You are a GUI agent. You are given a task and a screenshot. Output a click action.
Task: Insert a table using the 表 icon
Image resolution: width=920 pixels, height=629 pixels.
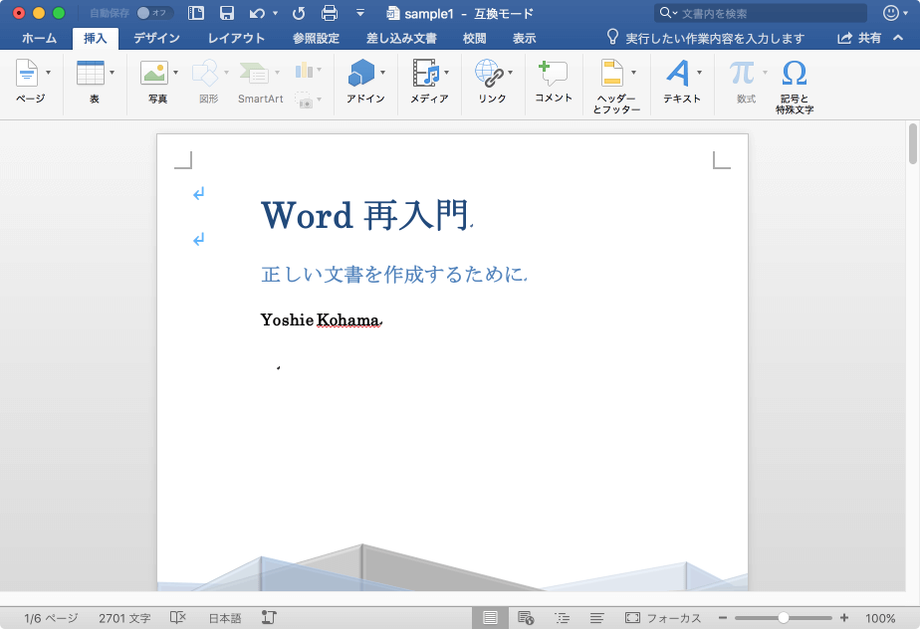pyautogui.click(x=91, y=74)
